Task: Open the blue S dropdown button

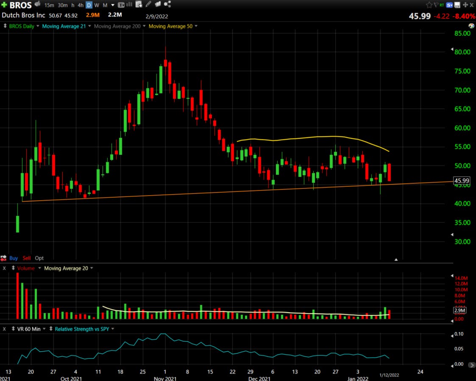Action: coord(450,5)
